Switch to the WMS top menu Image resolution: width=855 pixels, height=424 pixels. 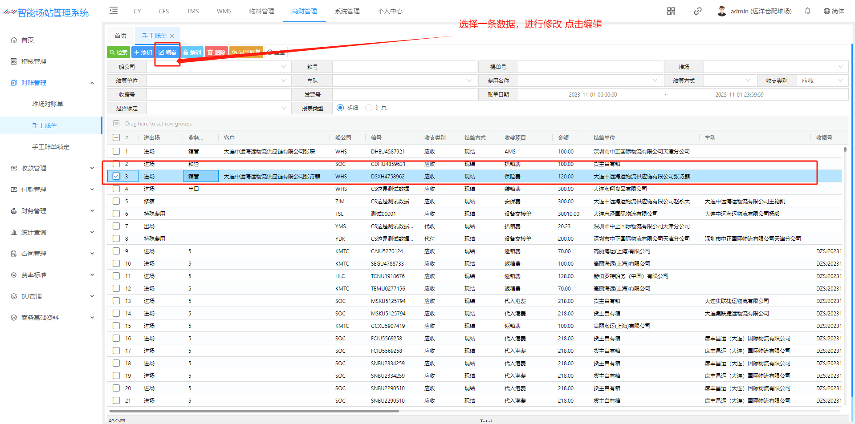[x=224, y=11]
